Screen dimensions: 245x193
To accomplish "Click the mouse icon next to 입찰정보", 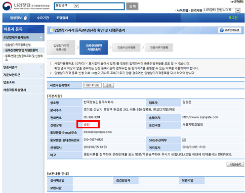I will click(x=25, y=18).
